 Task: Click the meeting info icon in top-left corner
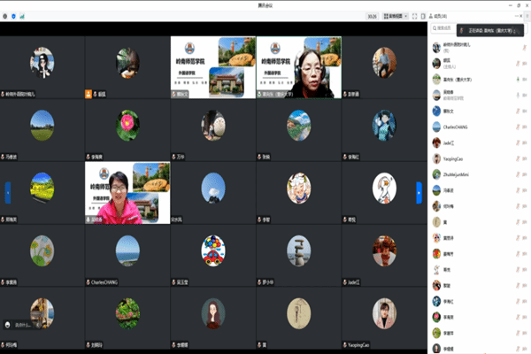point(6,16)
